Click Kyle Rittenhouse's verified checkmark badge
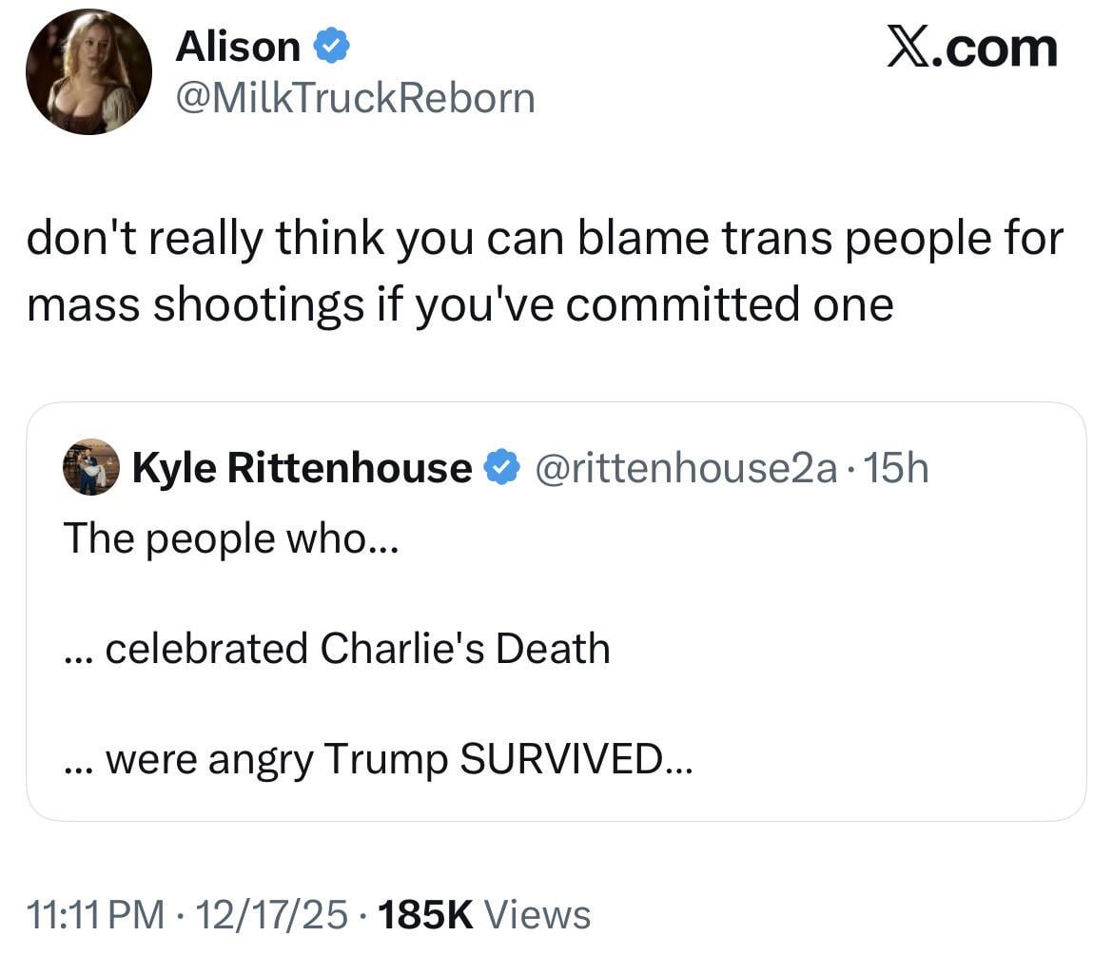 [501, 468]
